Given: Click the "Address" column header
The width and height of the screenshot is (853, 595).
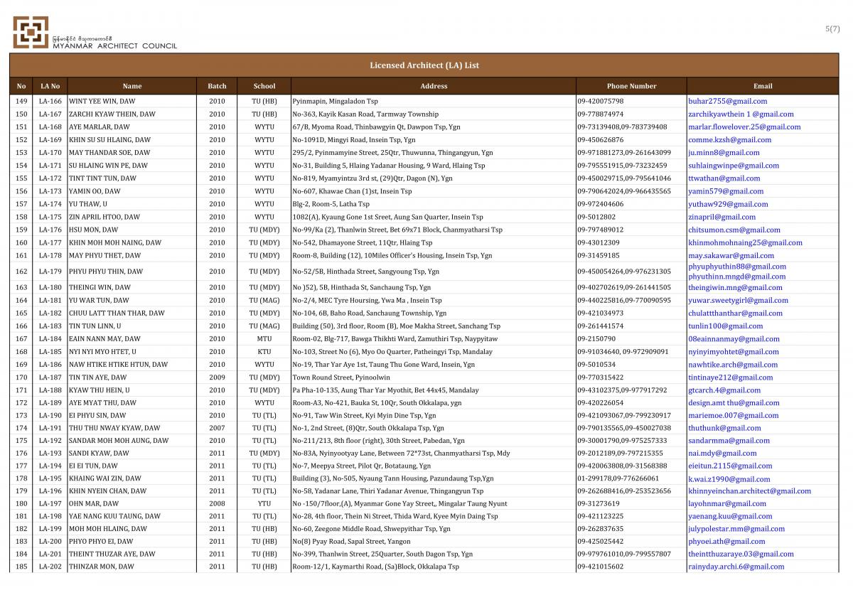Looking at the screenshot, I should click(x=434, y=86).
